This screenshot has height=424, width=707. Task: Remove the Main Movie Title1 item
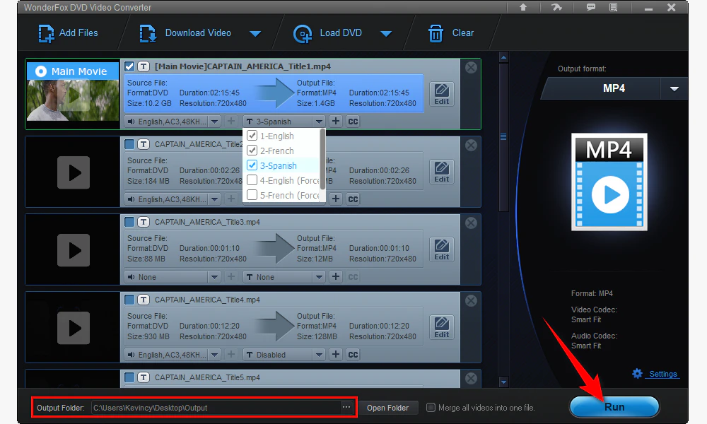[471, 68]
